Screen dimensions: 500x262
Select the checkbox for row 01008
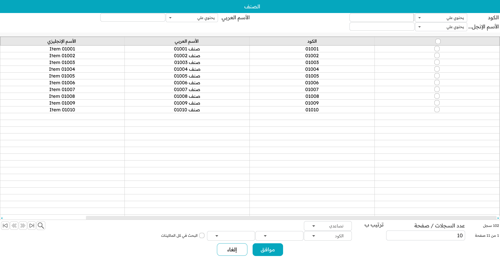[x=437, y=96]
